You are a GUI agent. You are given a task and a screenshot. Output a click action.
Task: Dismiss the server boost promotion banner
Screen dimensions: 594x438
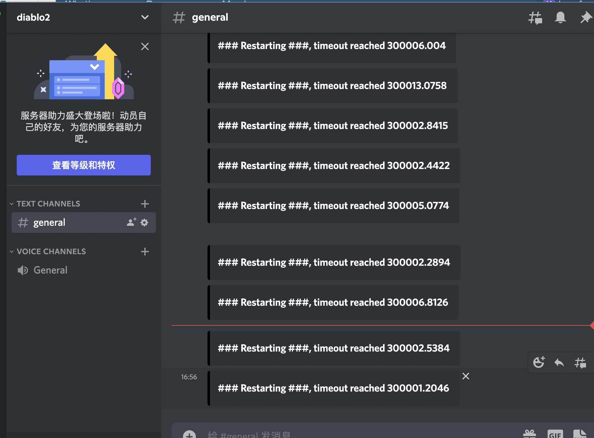[x=145, y=47]
